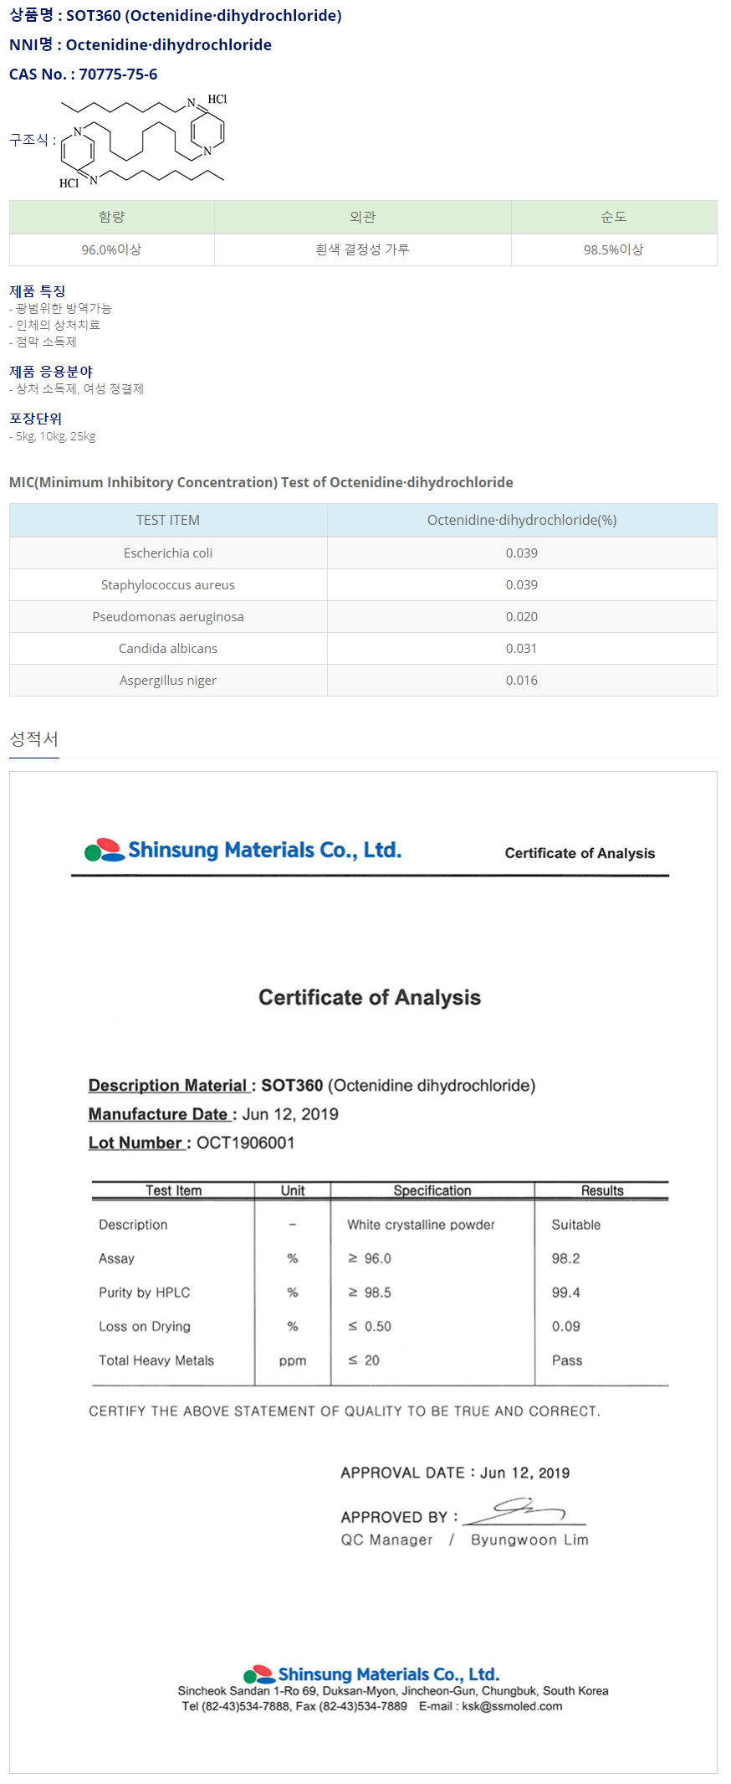Click the Suitable result value
Screen dimensions: 731x1784
pyautogui.click(x=576, y=1225)
